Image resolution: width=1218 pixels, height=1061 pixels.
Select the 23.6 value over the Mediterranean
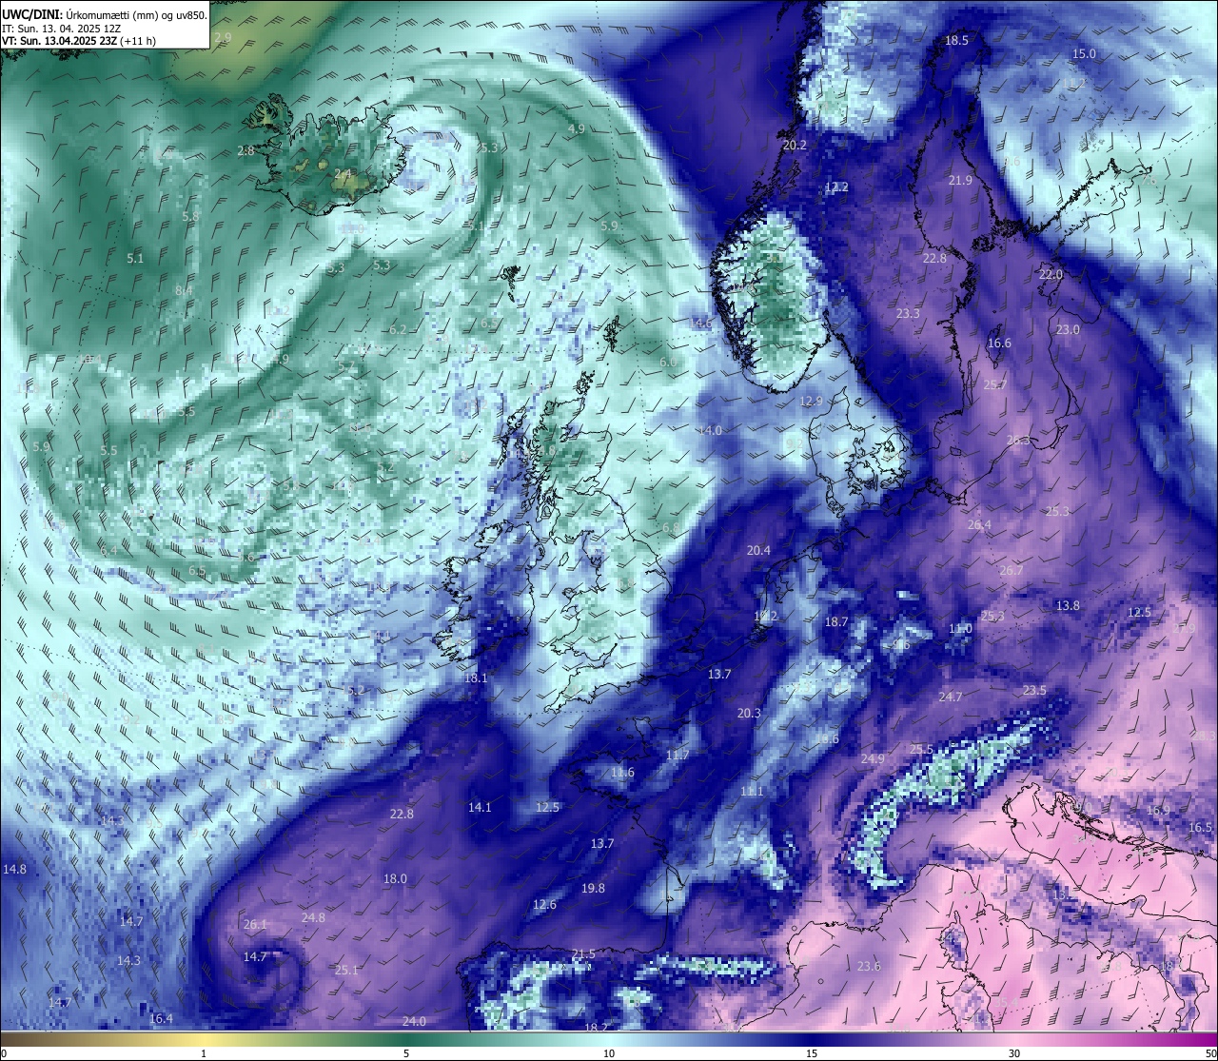pyautogui.click(x=869, y=966)
